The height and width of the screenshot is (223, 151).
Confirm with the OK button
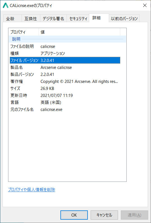tap(74, 215)
